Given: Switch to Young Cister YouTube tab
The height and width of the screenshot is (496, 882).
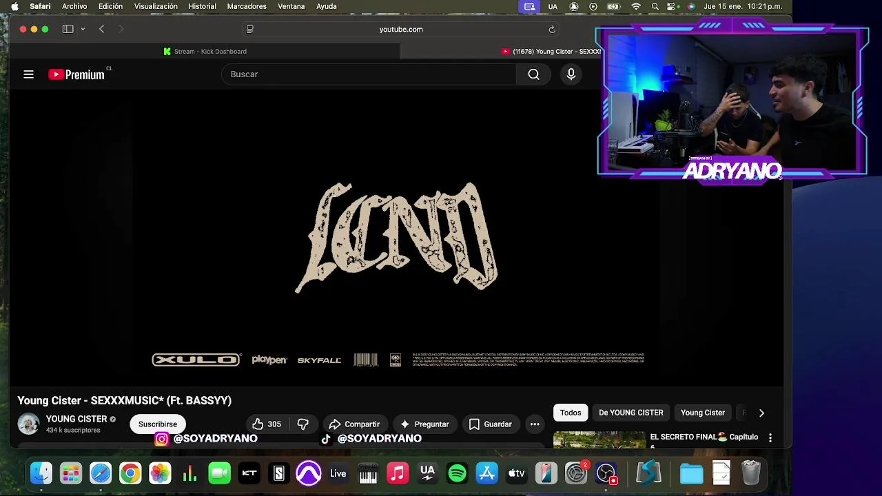Looking at the screenshot, I should pos(551,51).
